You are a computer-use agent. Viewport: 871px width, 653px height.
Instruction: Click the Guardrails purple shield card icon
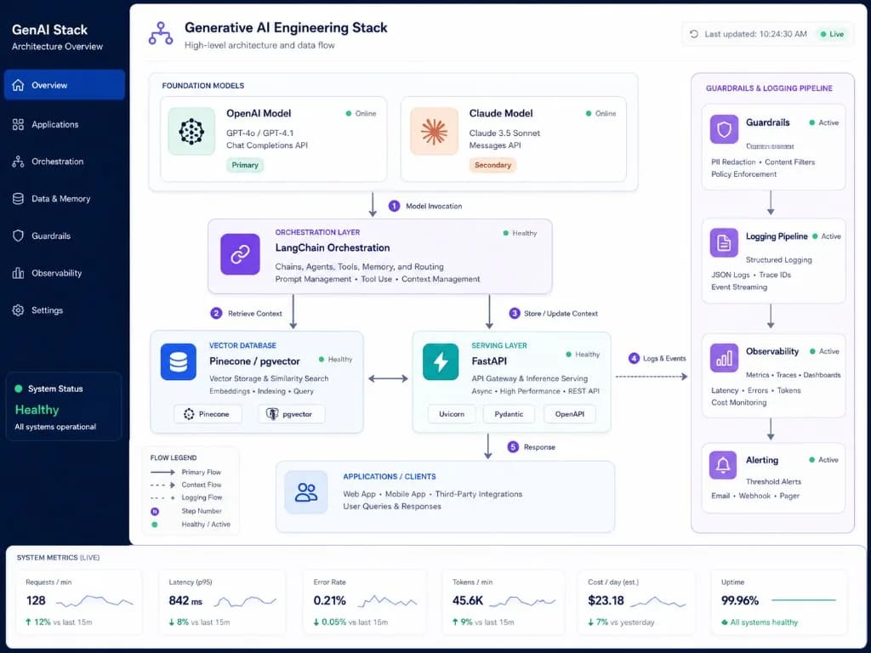(724, 129)
